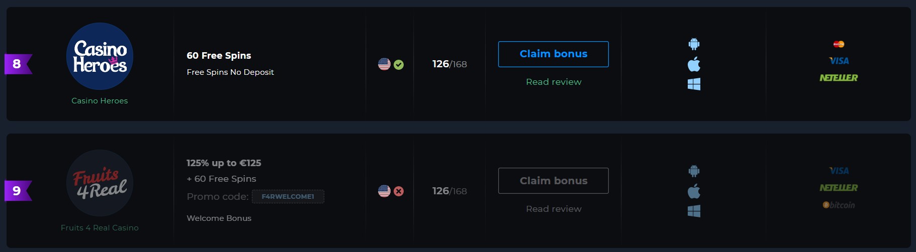Click the red cross beside the US flag
This screenshot has width=916, height=252.
[x=399, y=191]
